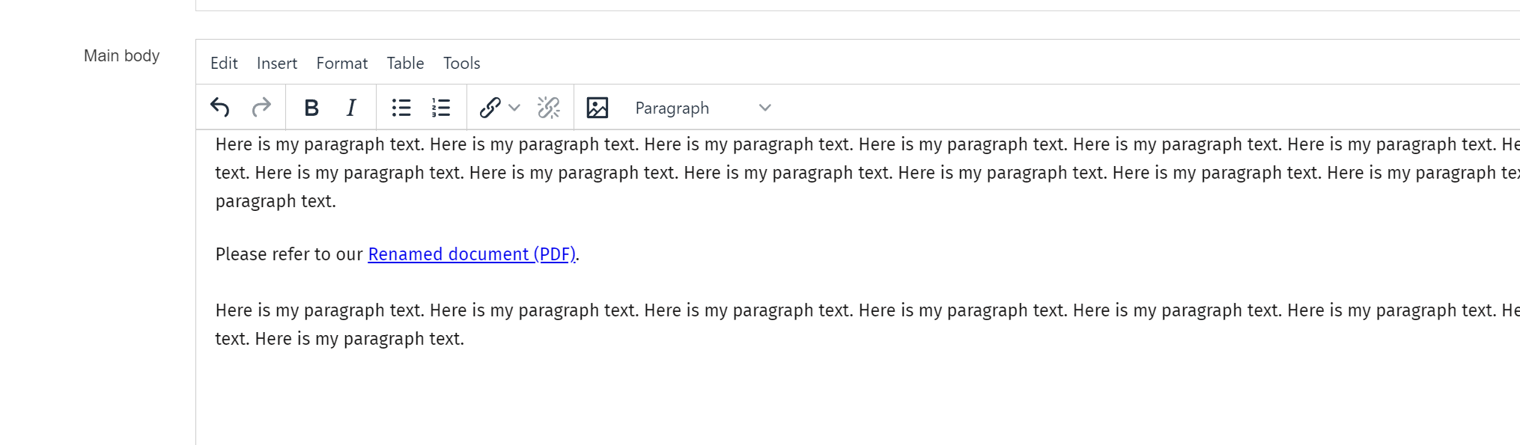This screenshot has width=1520, height=445.
Task: Apply bullet list formatting
Action: coord(401,108)
